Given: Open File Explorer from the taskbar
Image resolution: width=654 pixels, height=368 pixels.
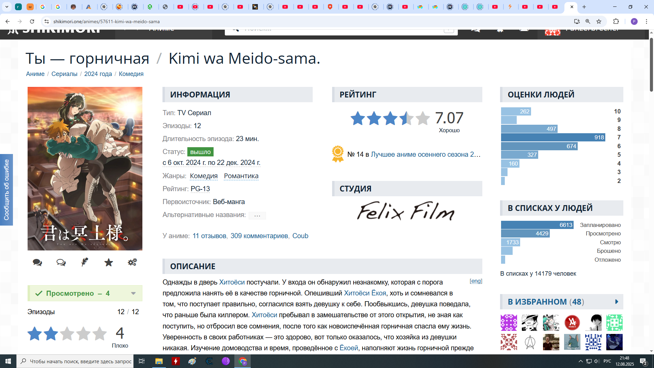Looking at the screenshot, I should [159, 361].
